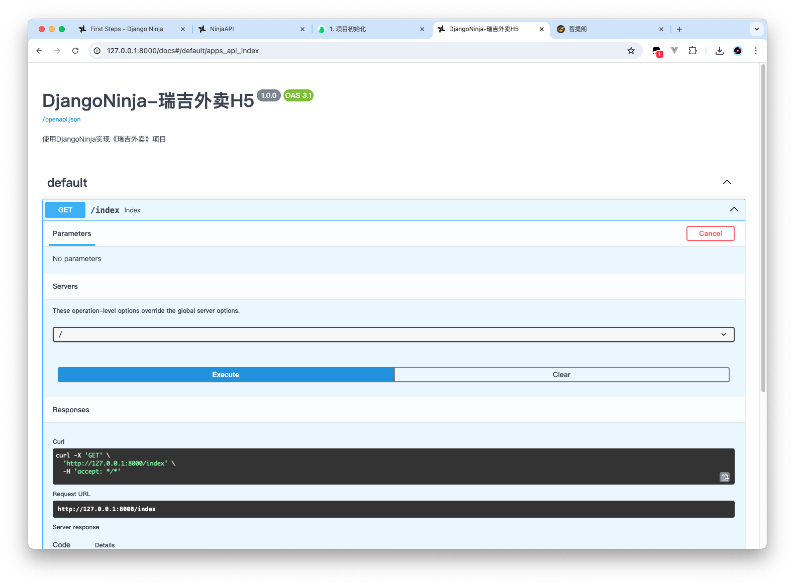Click the OAS 3.1 badge
This screenshot has width=795, height=586.
(x=299, y=95)
